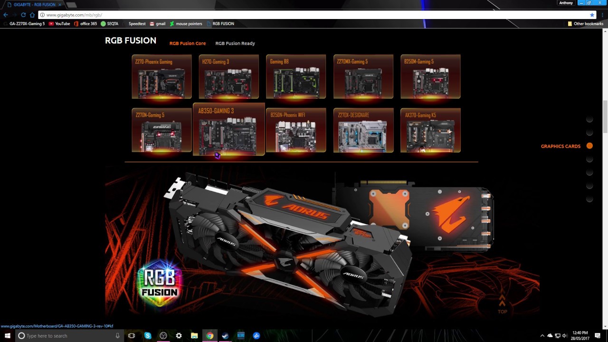Viewport: 608px width, 342px height.
Task: Open the B250M-Gaming 5 motherboard card
Action: tap(430, 76)
